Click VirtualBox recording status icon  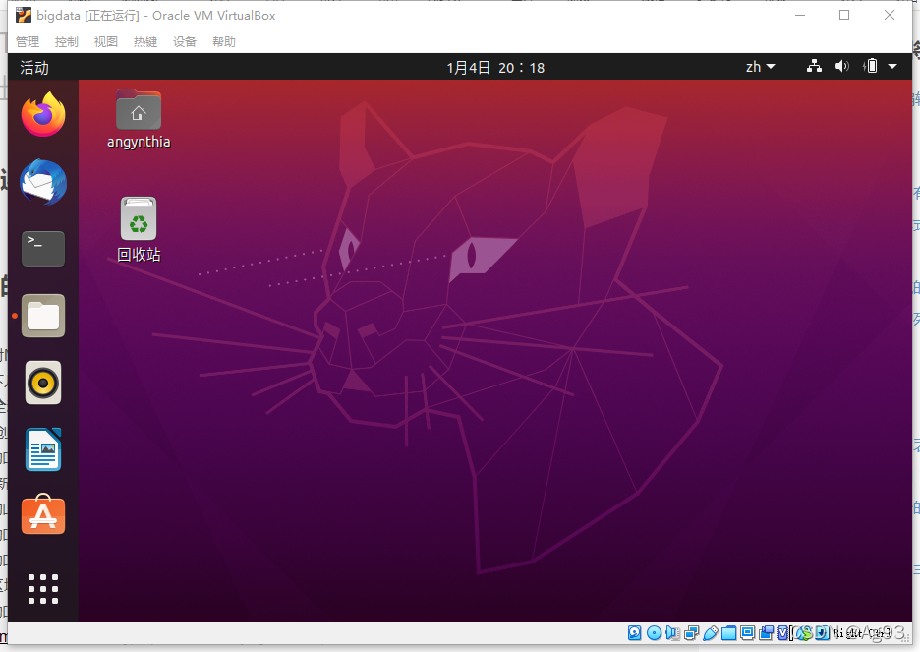[x=767, y=632]
